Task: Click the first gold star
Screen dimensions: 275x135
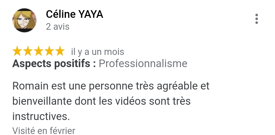Action: (17, 51)
